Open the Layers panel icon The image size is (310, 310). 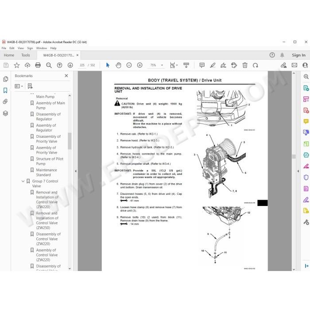click(5, 113)
